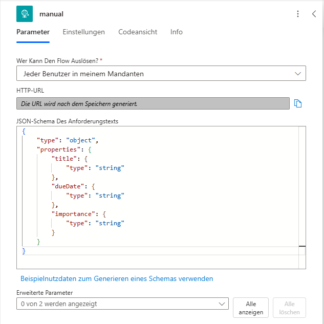Click the 'Erweiterte Parameter' label

point(45,293)
